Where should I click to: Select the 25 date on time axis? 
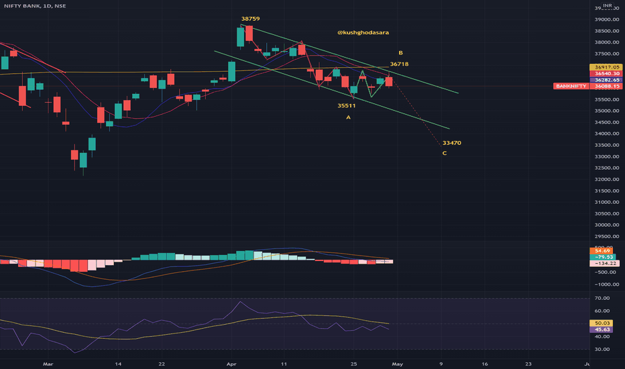(353, 364)
